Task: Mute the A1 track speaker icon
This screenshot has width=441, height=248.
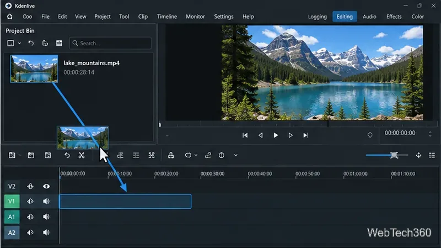Action: [x=46, y=217]
